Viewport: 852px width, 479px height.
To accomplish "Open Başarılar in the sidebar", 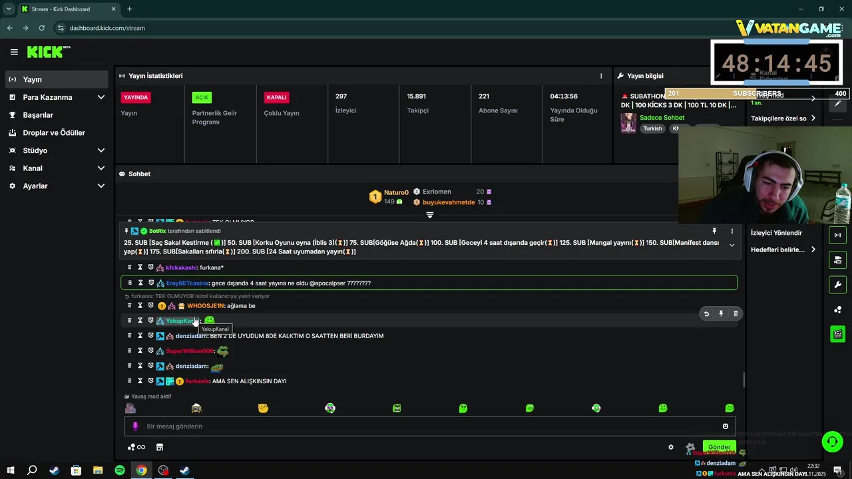I will pyautogui.click(x=57, y=115).
